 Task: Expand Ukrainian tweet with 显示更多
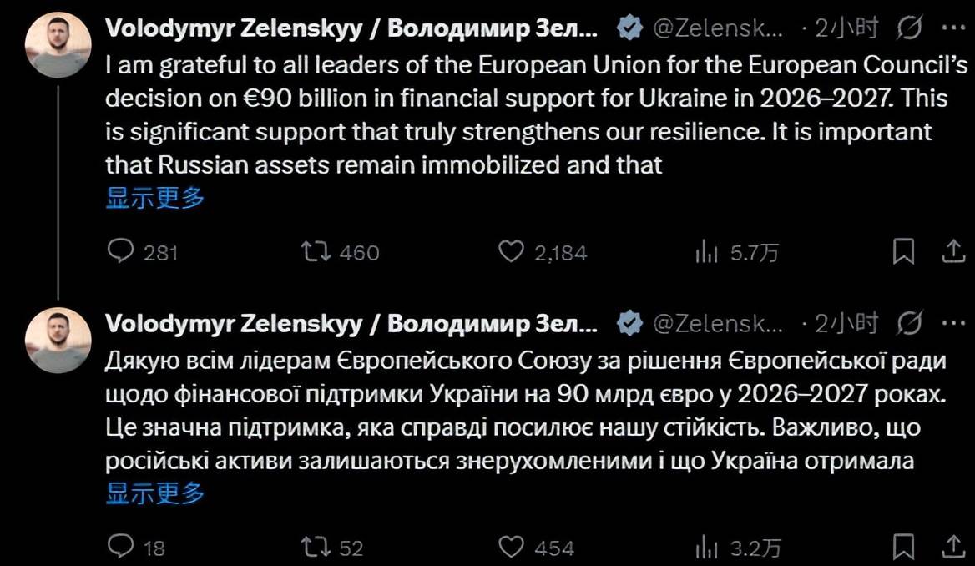(x=155, y=493)
